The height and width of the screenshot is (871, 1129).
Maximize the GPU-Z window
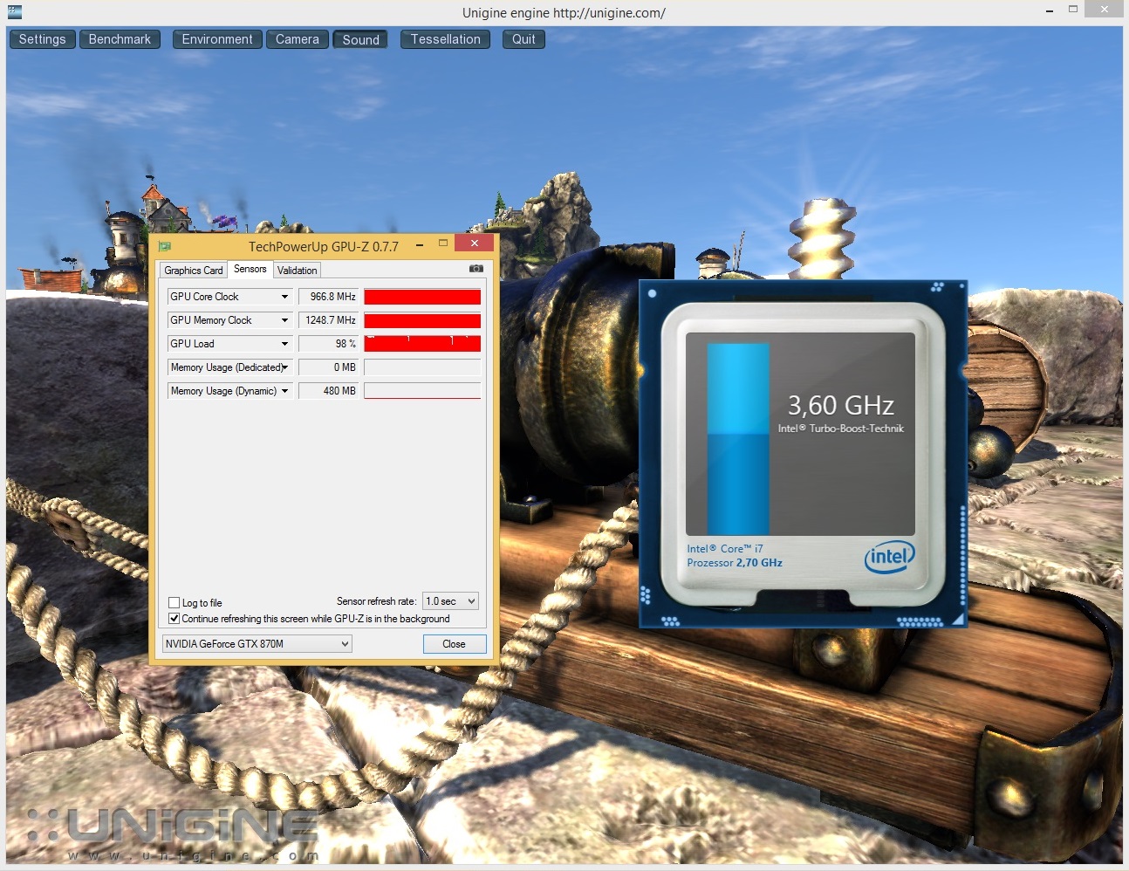[443, 243]
